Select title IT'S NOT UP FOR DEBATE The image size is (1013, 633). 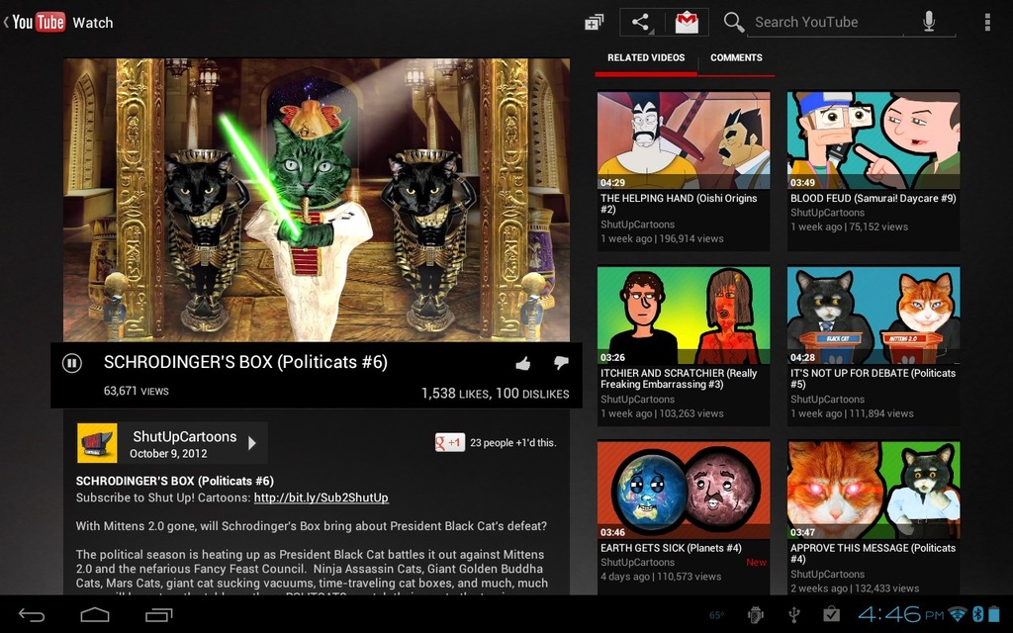coord(873,379)
